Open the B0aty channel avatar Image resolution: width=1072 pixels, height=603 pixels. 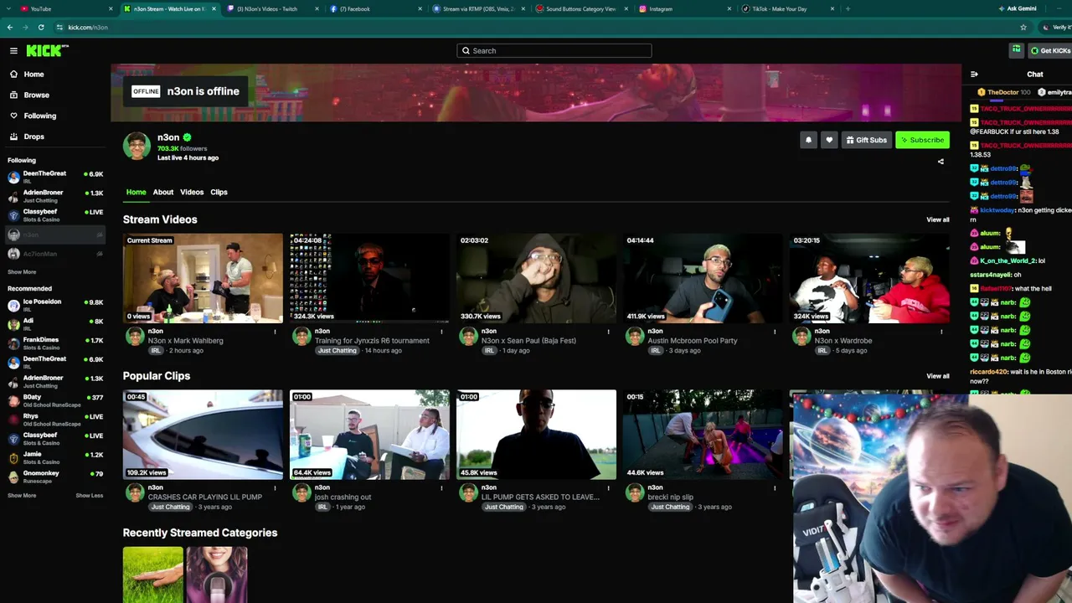(13, 400)
